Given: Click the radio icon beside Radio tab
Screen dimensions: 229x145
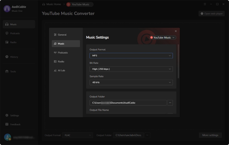Looking at the screenshot, I should point(55,61).
